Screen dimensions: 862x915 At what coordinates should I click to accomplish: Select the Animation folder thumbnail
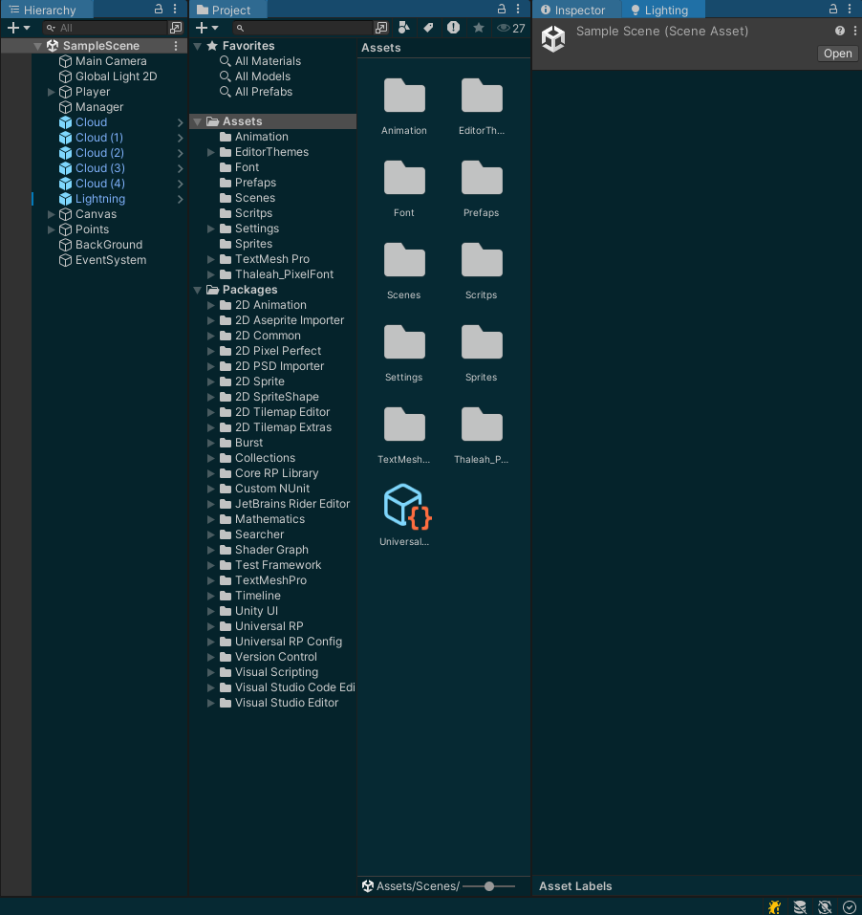pyautogui.click(x=404, y=96)
